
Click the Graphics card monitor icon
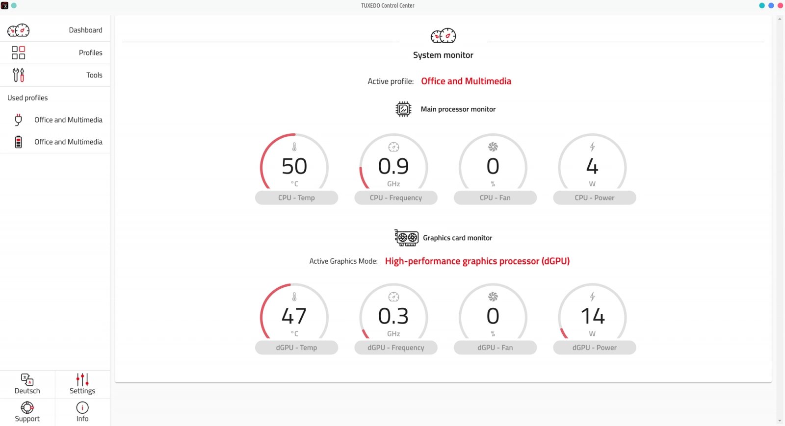407,238
